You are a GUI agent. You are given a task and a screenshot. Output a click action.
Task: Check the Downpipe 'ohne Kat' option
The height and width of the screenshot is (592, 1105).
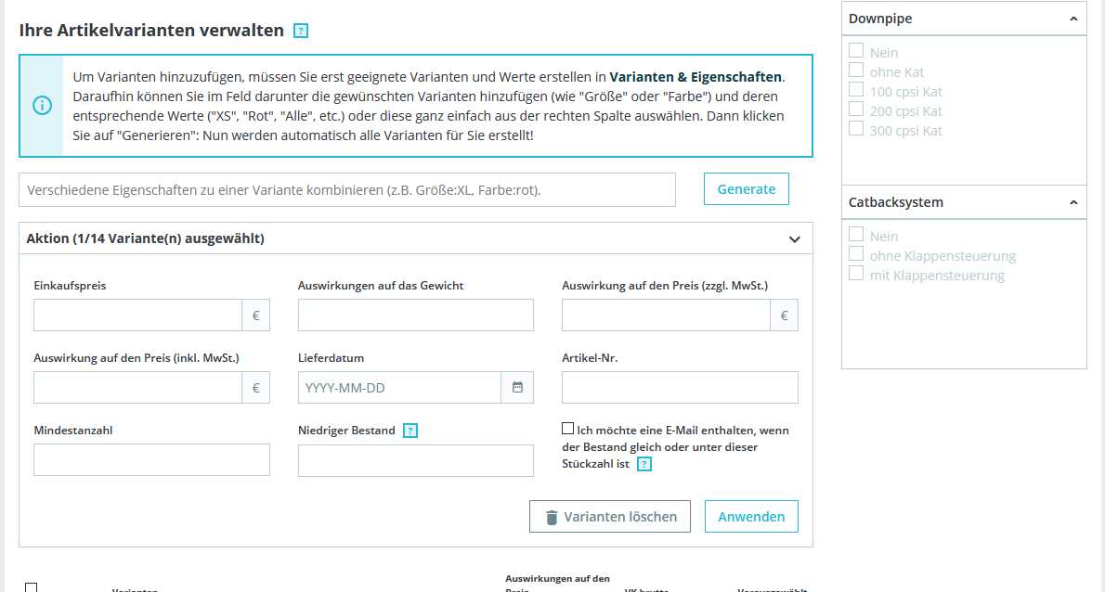click(x=856, y=71)
